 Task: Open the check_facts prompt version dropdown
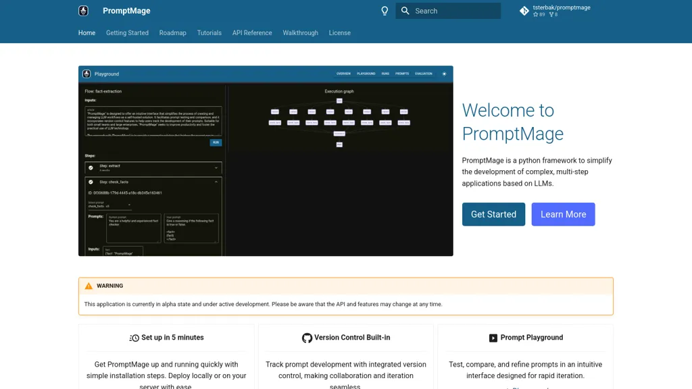(128, 205)
